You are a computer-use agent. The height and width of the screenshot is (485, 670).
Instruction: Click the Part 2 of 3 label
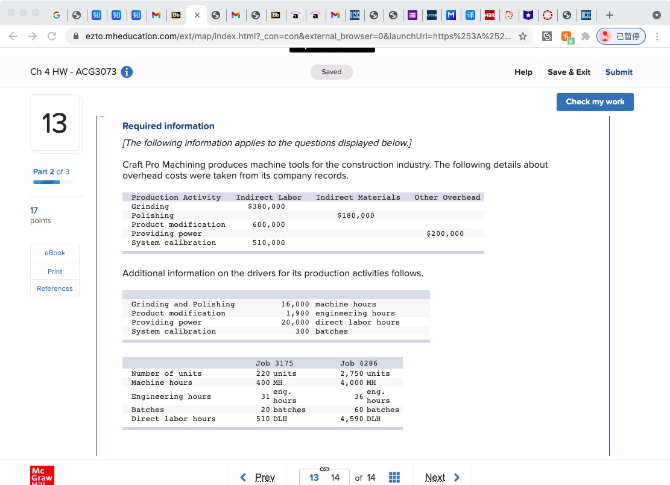point(51,172)
